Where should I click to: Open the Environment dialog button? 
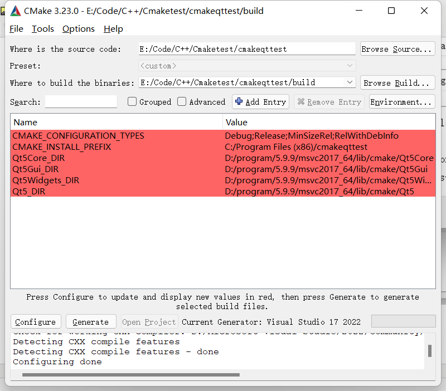[402, 102]
